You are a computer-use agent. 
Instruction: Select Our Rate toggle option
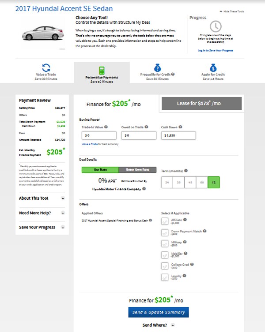[100, 170]
